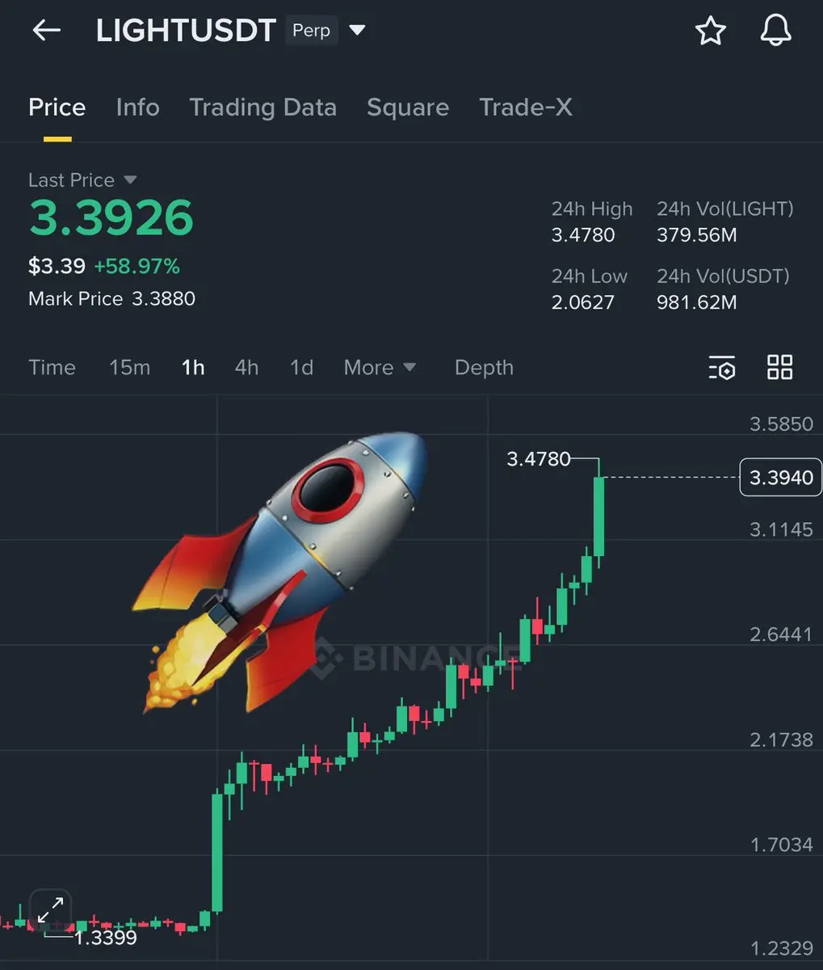Select the 4h timeframe
The width and height of the screenshot is (823, 970).
point(246,368)
